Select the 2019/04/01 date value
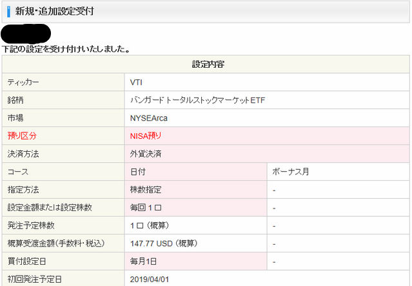The image size is (412, 286). 150,279
